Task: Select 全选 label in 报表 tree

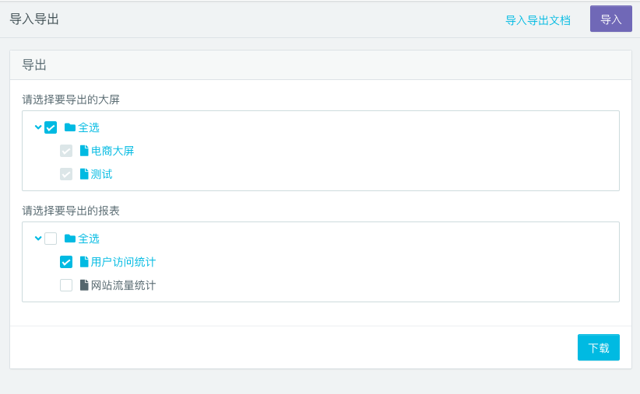Action: [x=89, y=239]
